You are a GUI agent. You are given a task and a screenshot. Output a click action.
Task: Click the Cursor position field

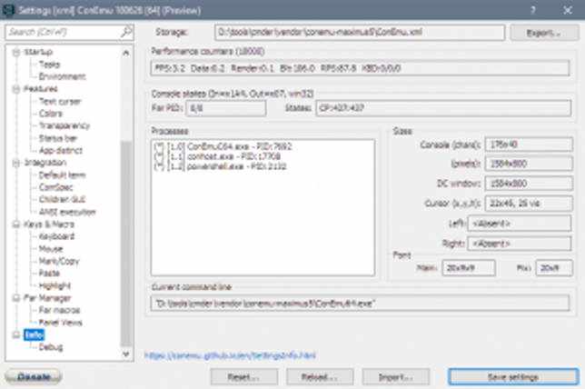pyautogui.click(x=529, y=204)
